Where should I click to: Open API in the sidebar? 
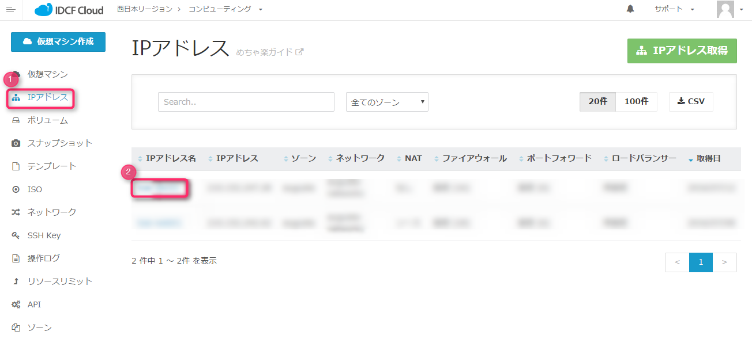point(34,304)
